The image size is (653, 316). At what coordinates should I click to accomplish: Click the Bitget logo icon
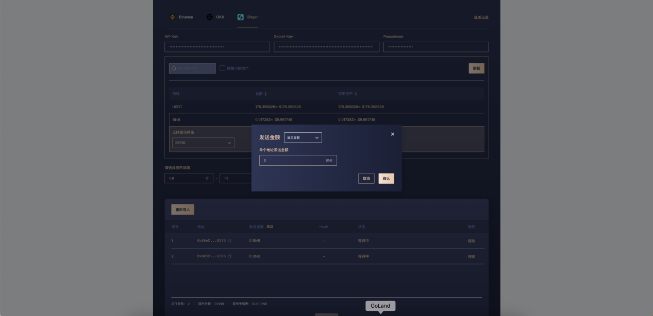click(x=241, y=17)
